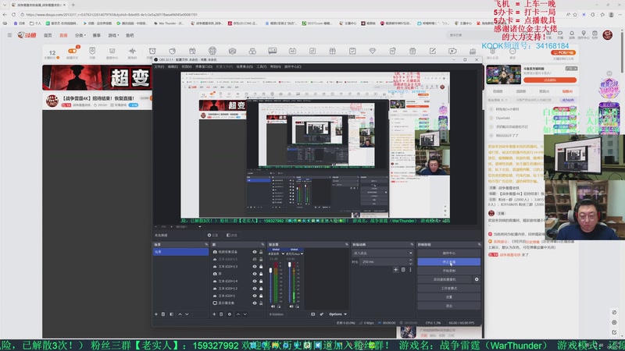This screenshot has width=625, height=351.
Task: Open source properties gear in Sources panel
Action: [x=230, y=314]
